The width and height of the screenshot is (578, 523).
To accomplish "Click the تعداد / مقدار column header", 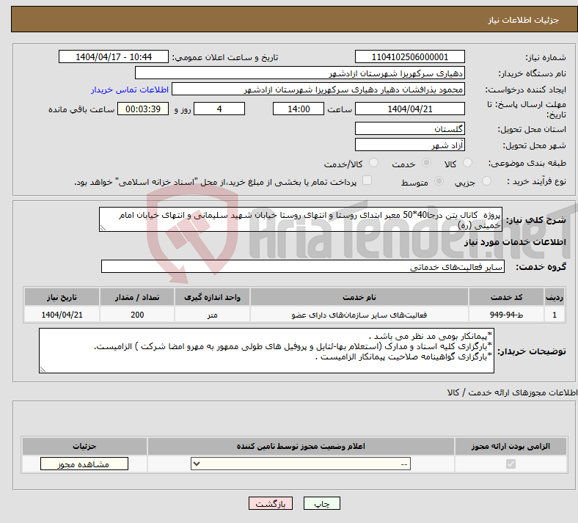I will (136, 297).
